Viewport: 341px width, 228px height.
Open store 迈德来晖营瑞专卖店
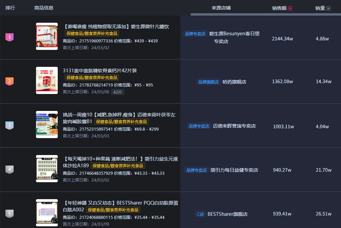(x=234, y=126)
